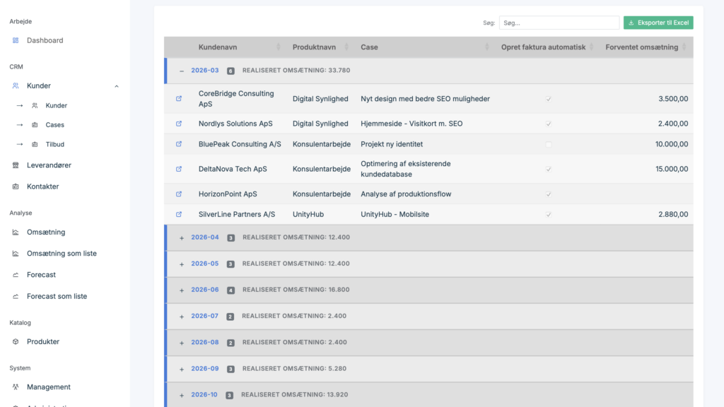
Task: Expand the 2026-04 group row
Action: [182, 237]
